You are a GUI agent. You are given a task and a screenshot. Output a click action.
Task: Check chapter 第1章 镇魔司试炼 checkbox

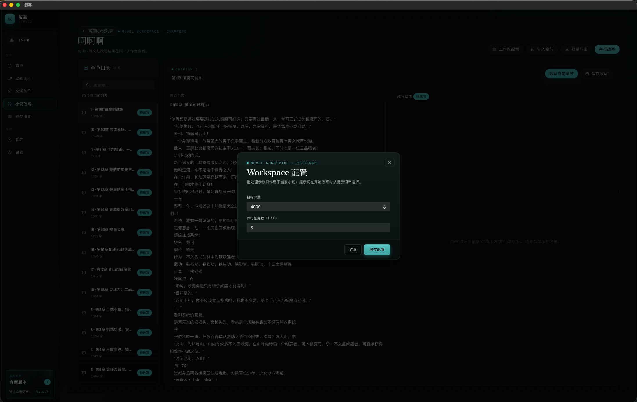point(84,113)
